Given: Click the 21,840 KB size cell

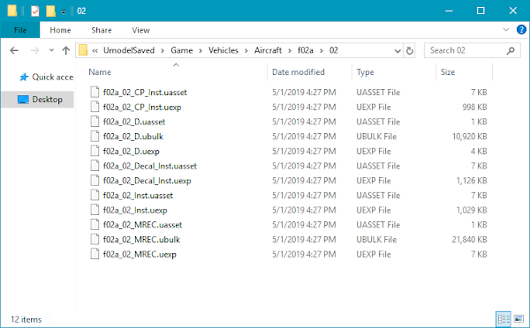Looking at the screenshot, I should pyautogui.click(x=470, y=240).
